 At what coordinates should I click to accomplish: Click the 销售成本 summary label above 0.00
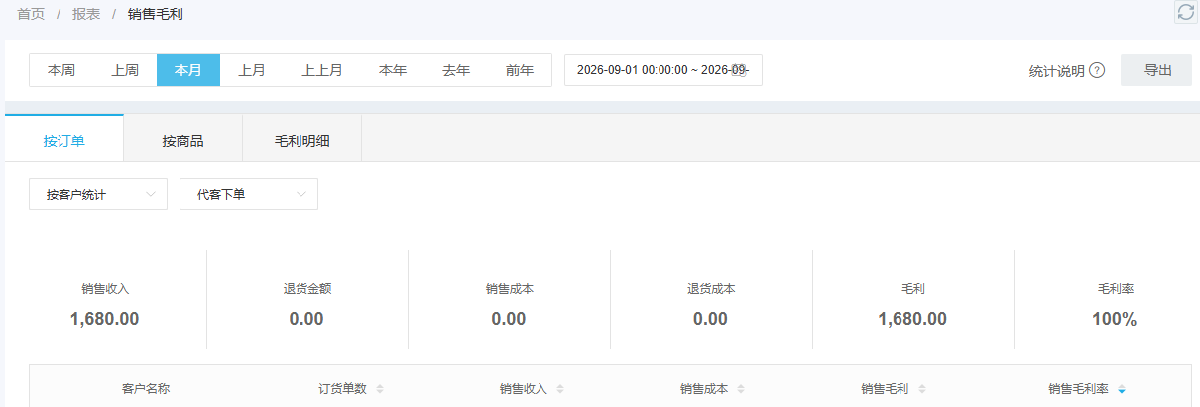pos(509,289)
